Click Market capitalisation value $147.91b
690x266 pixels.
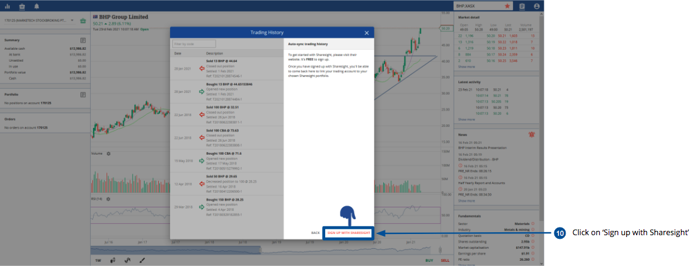coord(522,248)
